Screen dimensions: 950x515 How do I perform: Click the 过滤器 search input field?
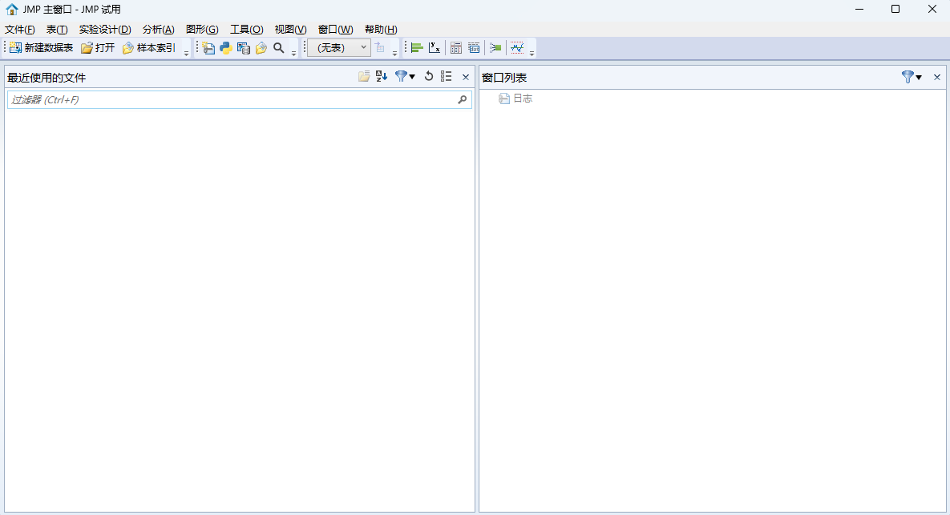click(x=231, y=100)
